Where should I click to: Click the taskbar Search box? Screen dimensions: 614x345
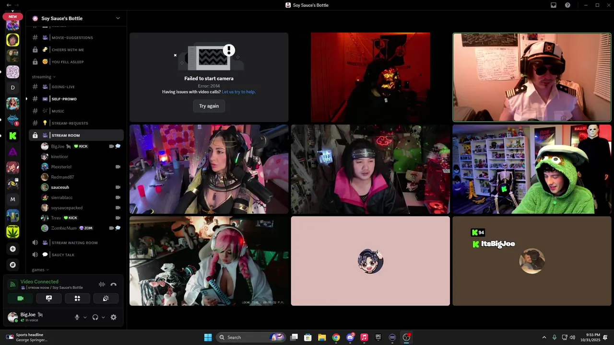(x=251, y=337)
